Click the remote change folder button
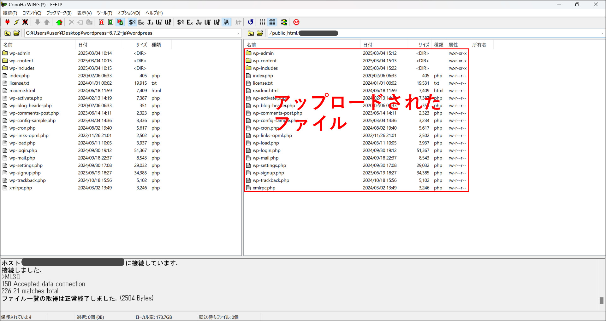 260,33
